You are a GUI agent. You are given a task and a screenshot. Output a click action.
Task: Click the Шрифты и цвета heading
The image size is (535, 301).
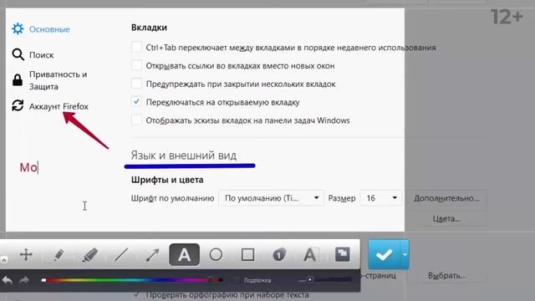(167, 180)
